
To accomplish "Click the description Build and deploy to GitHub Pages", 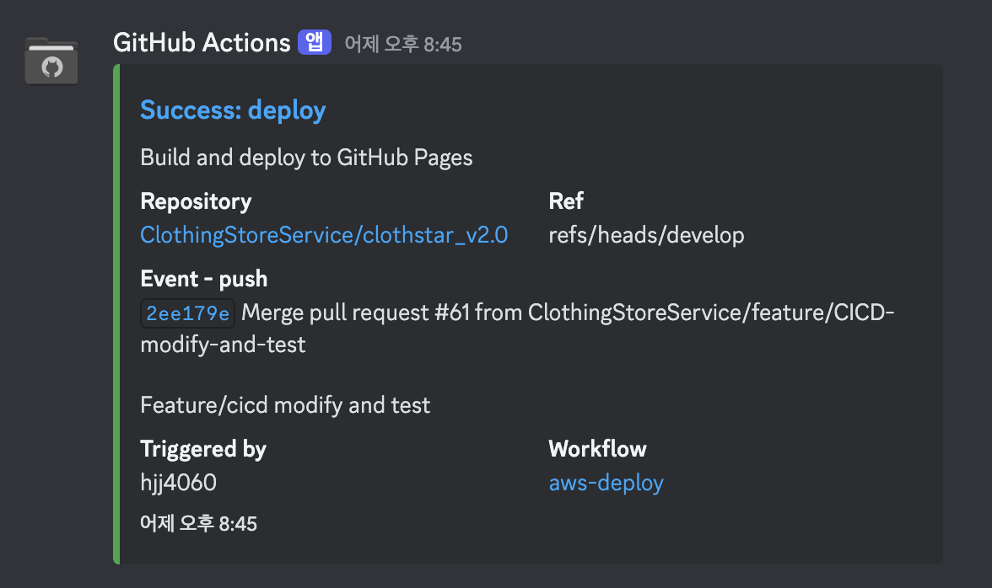I will click(306, 158).
